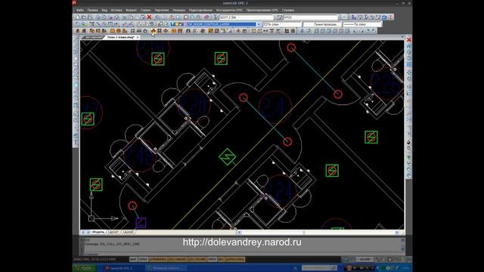This screenshot has height=272, width=484.
Task: Open the SPDS dimension style dropdown
Action: pyautogui.click(x=310, y=17)
